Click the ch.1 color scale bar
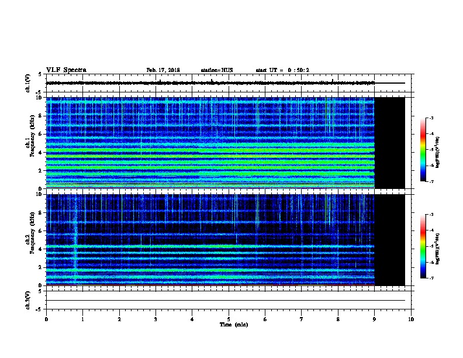This screenshot has height=358, width=463. pos(423,150)
